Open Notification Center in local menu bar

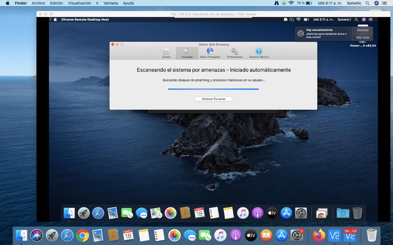point(384,3)
